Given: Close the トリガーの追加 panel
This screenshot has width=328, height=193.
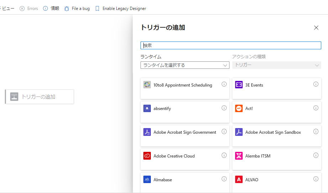Looking at the screenshot, I should 316,28.
